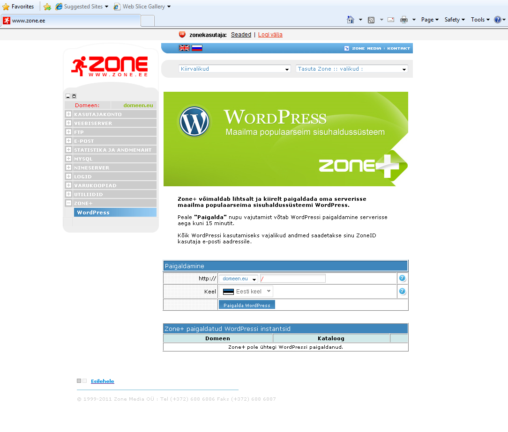Click the ZoneID shield icon

pos(182,34)
